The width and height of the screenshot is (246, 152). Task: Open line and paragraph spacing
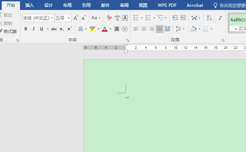tap(178, 29)
